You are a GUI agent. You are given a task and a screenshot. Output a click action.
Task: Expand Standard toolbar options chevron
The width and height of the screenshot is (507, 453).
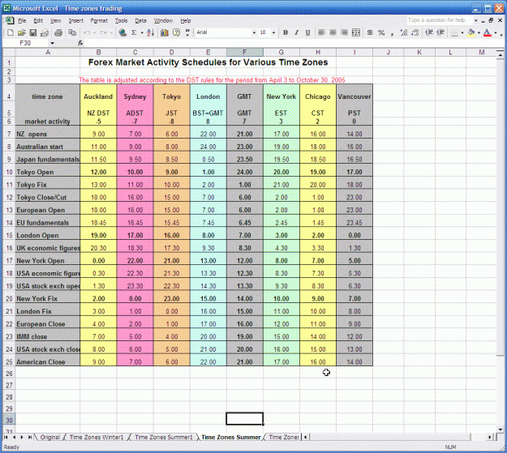click(187, 32)
